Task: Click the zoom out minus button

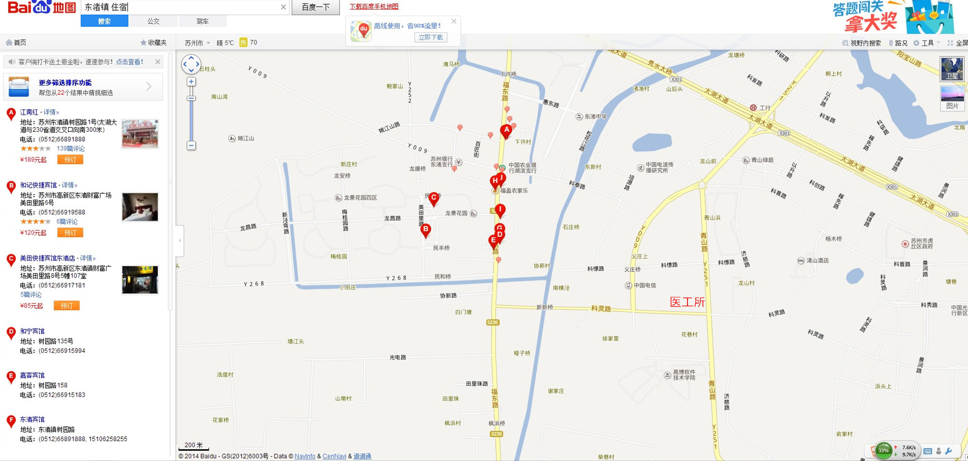Action: tap(191, 146)
